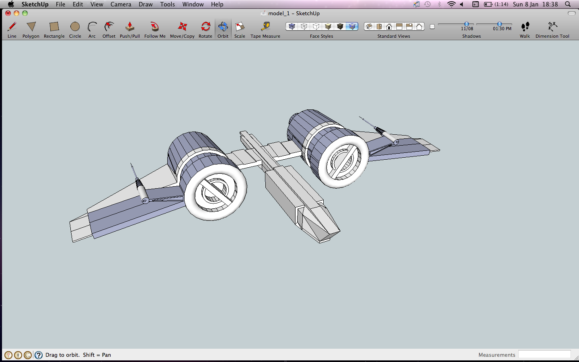Activate the Arc drawing tool
Image resolution: width=579 pixels, height=362 pixels.
point(92,26)
